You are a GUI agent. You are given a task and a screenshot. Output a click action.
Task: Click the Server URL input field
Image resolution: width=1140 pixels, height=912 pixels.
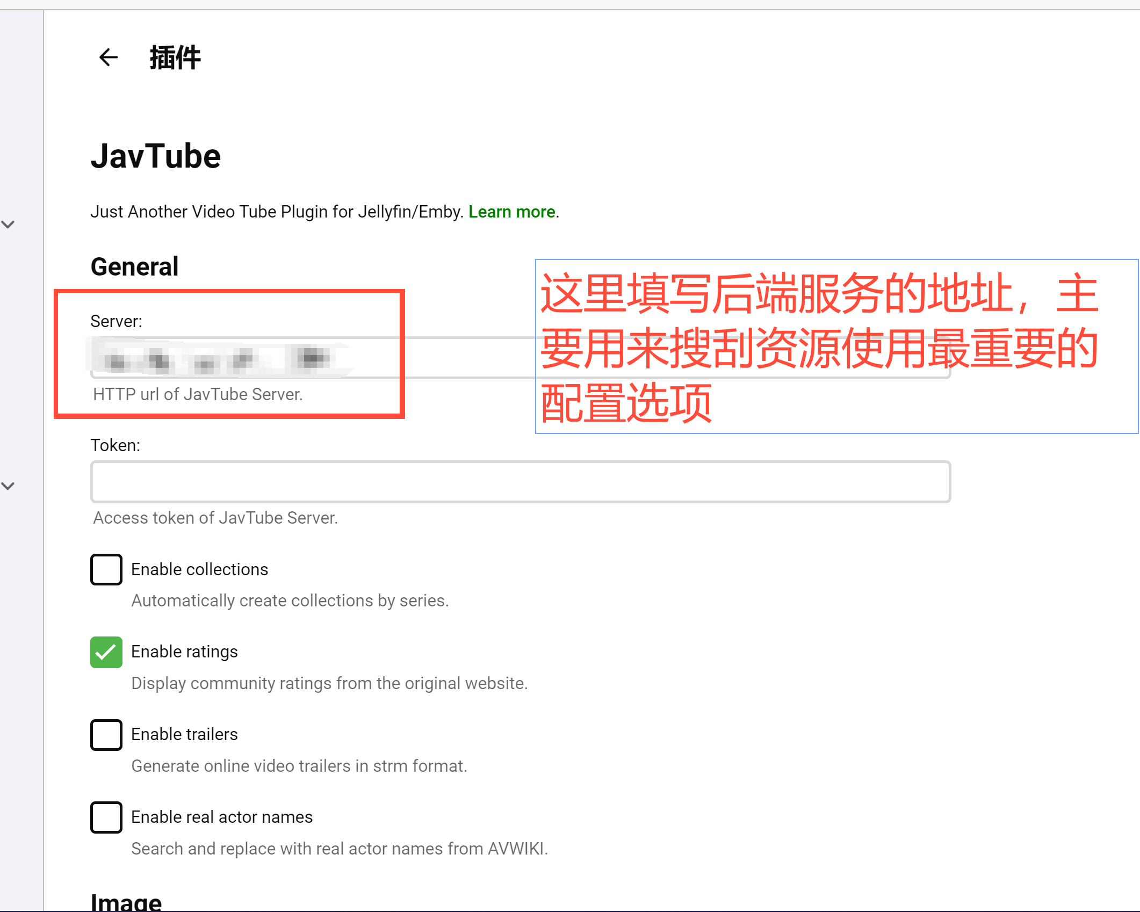click(x=520, y=358)
